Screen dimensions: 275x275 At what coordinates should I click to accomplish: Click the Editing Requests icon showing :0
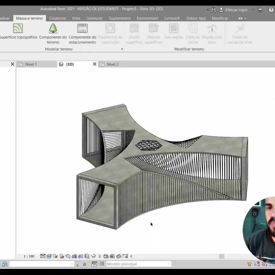point(81,264)
